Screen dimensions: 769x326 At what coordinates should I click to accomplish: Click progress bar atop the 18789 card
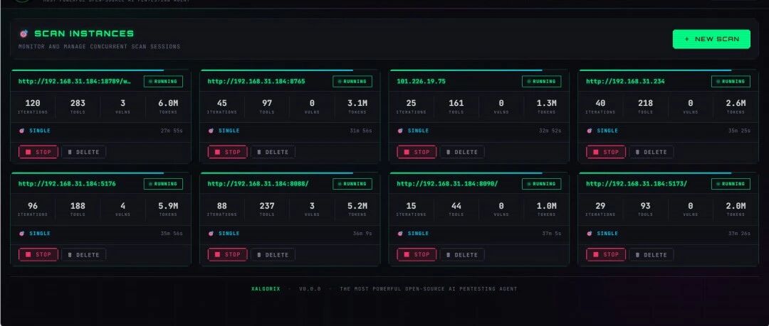tap(88, 70)
